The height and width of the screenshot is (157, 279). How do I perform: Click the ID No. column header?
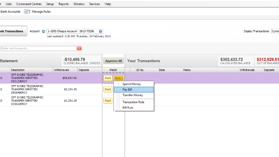[x=146, y=70]
